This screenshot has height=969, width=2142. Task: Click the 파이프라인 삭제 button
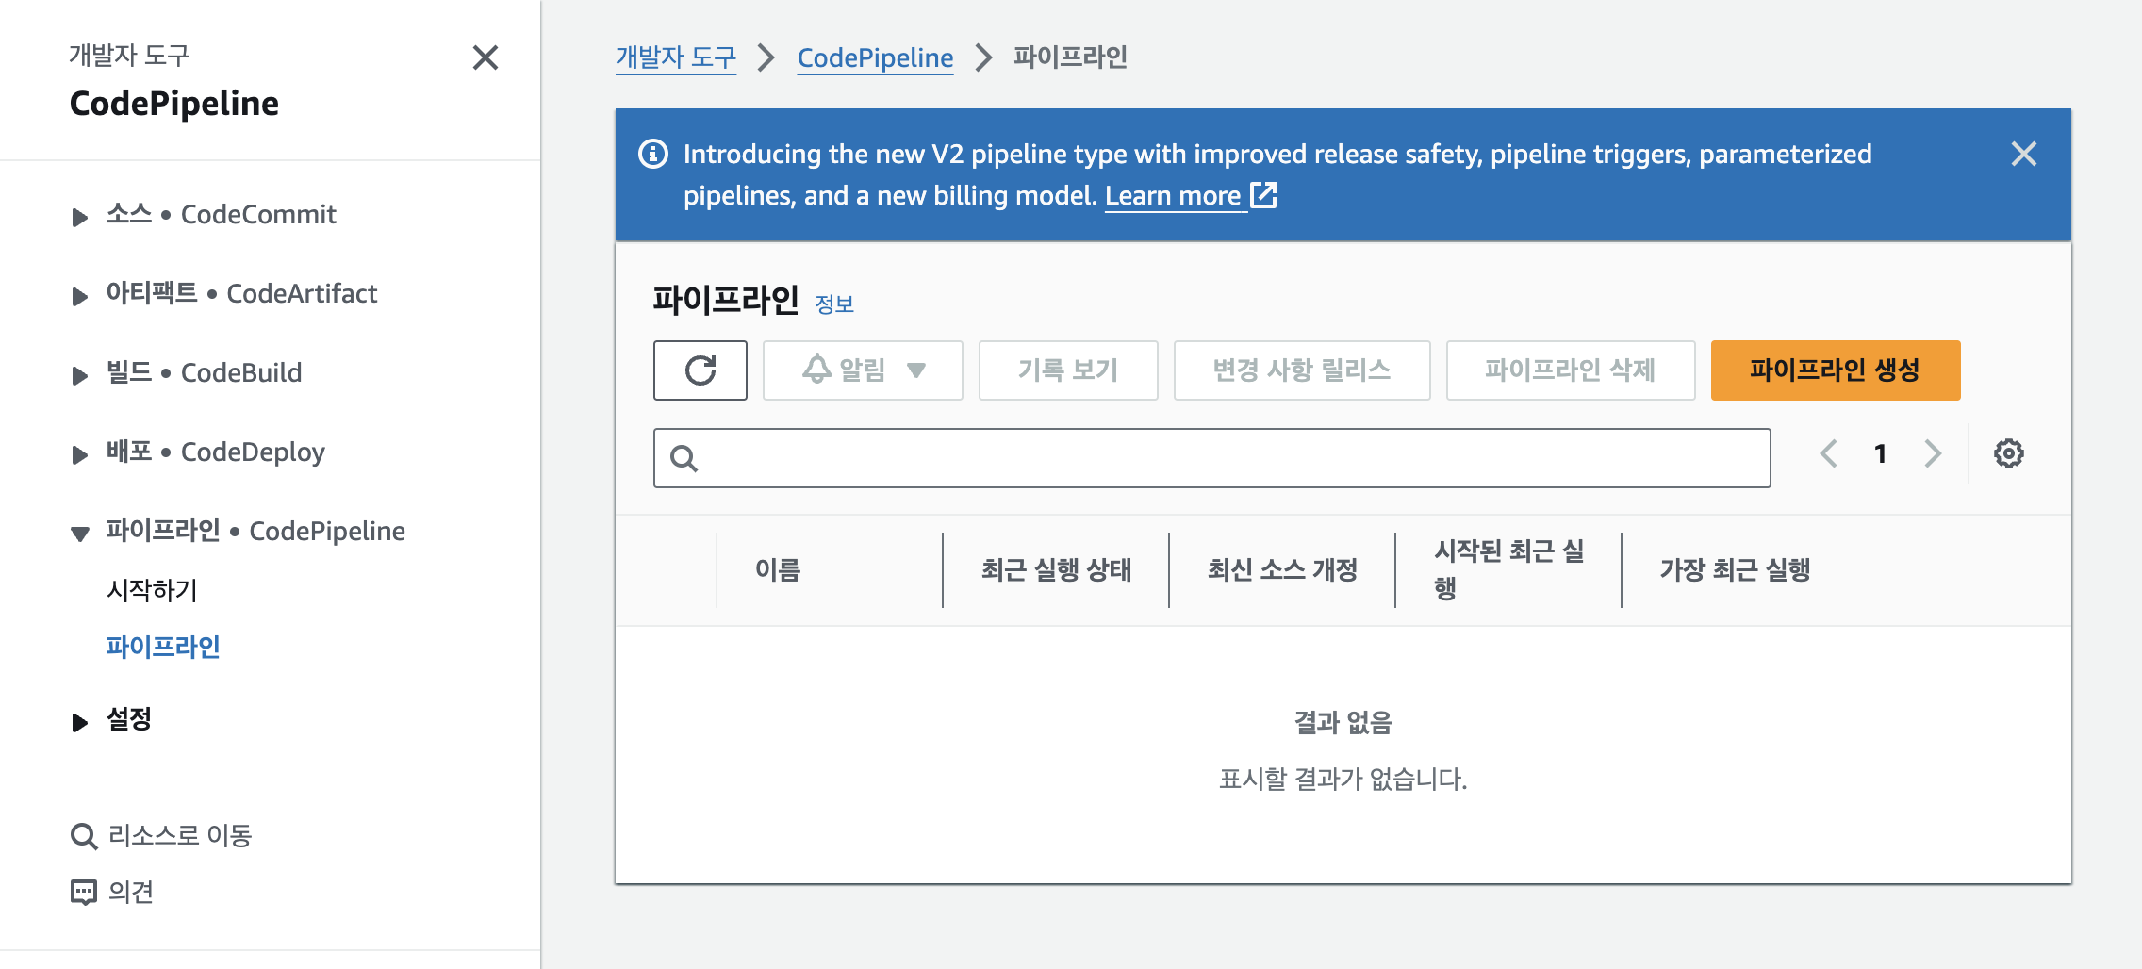tap(1571, 370)
